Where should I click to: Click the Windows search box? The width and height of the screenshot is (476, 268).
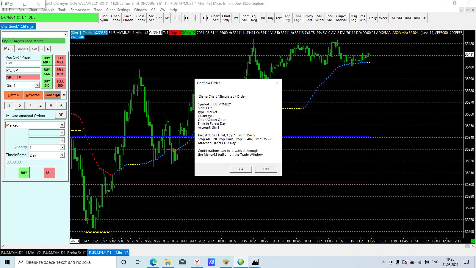point(65,262)
